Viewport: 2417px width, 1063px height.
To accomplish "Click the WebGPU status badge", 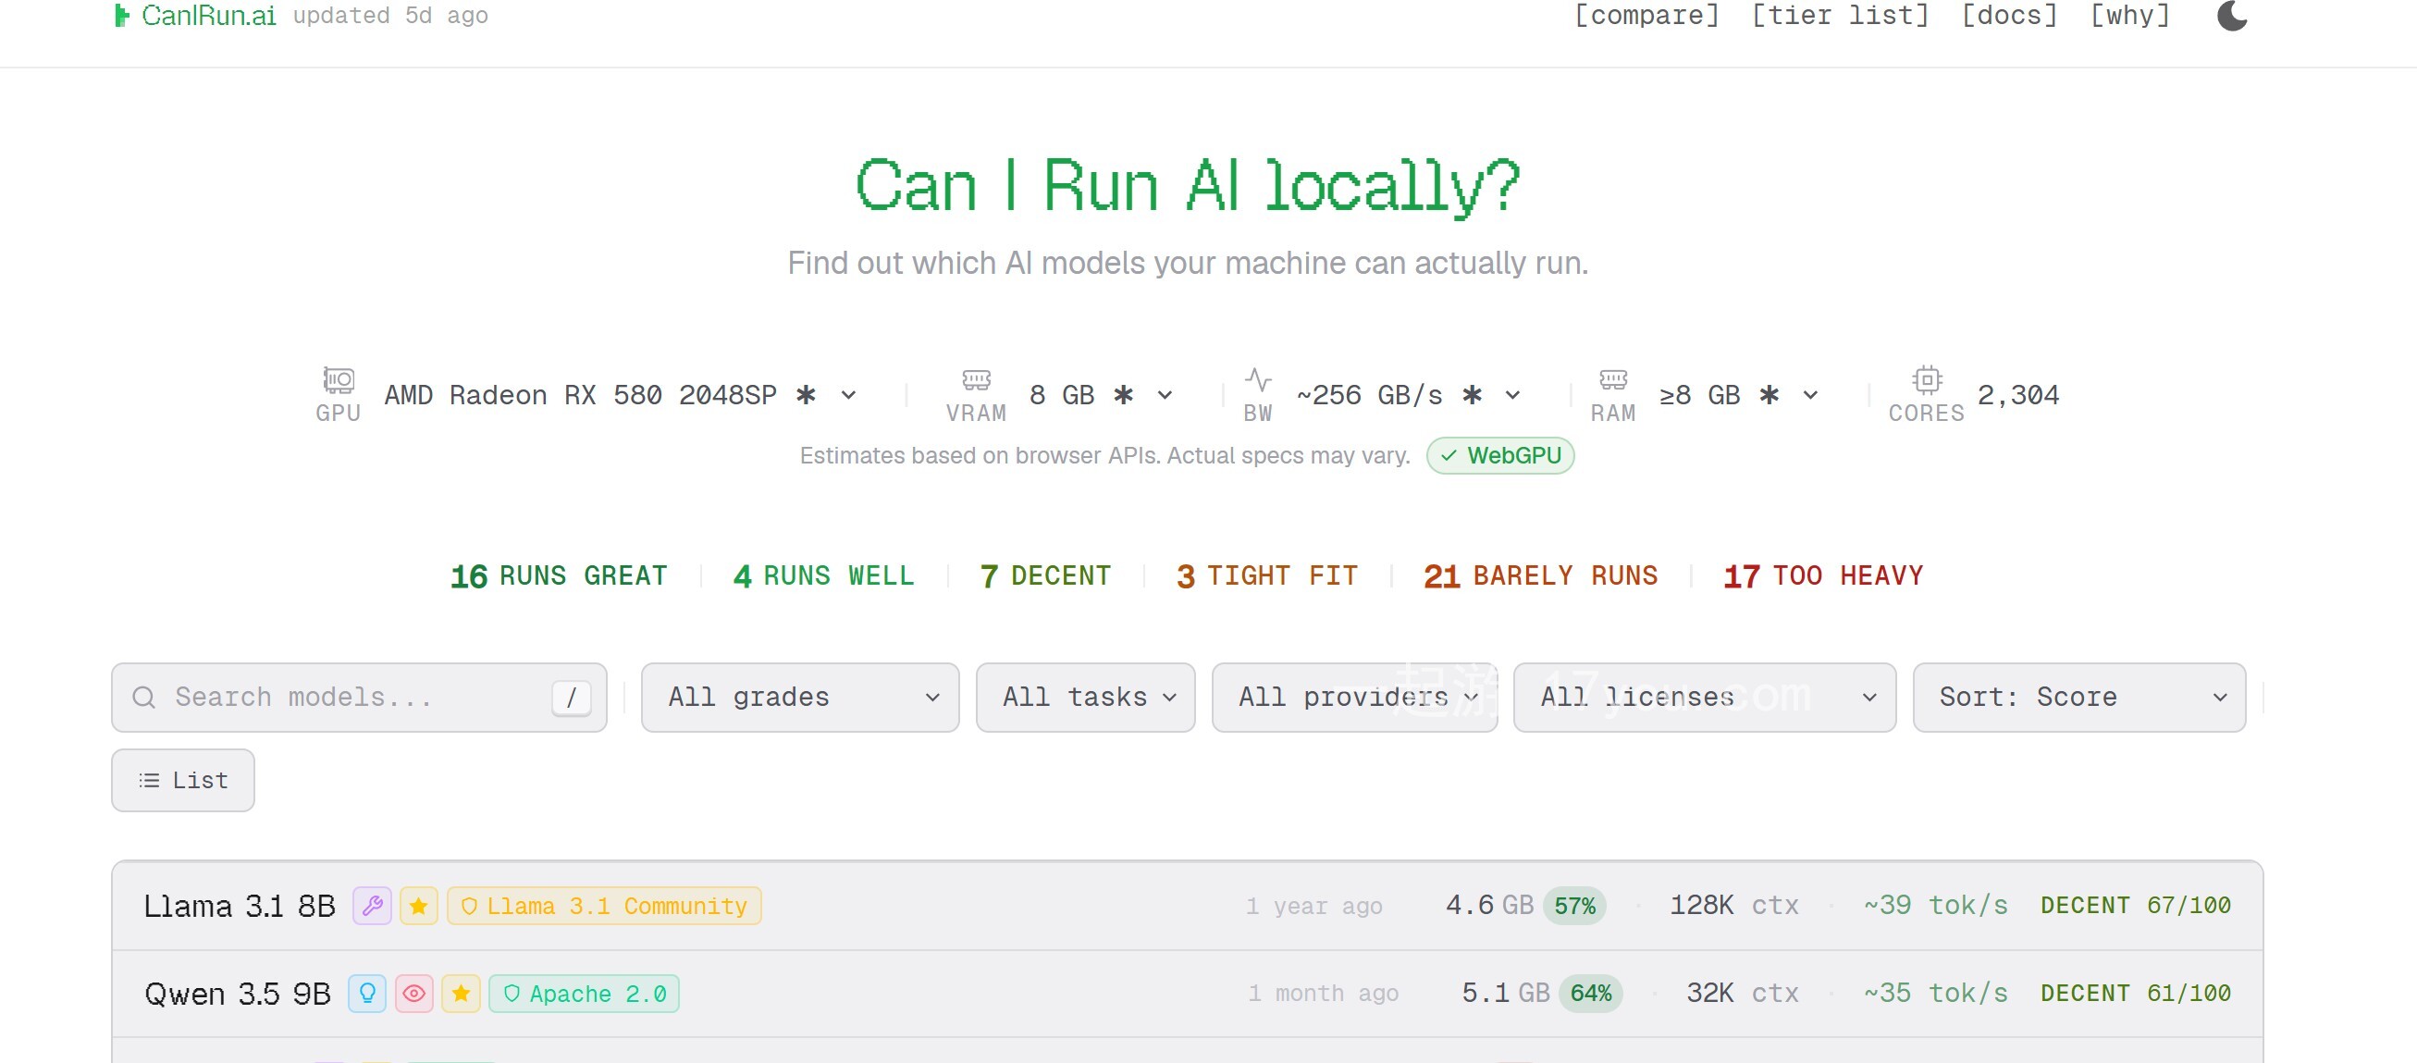I will [1499, 455].
